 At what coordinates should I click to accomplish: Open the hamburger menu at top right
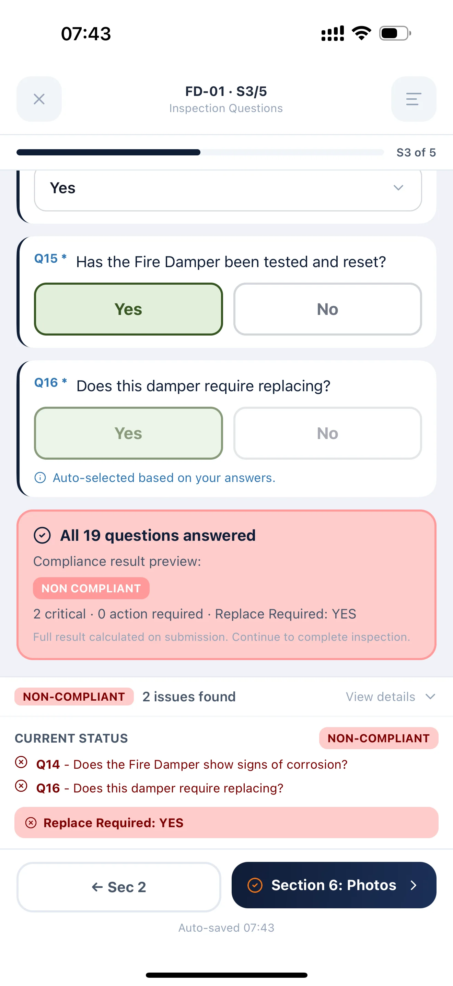pos(413,99)
